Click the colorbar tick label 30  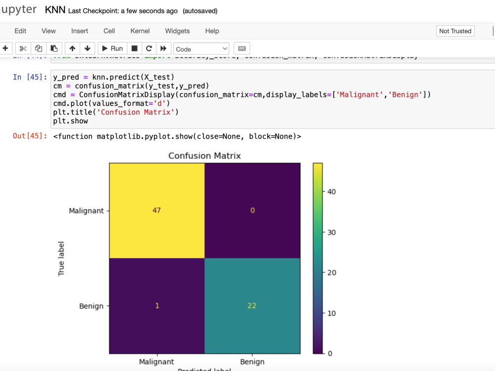click(x=332, y=232)
